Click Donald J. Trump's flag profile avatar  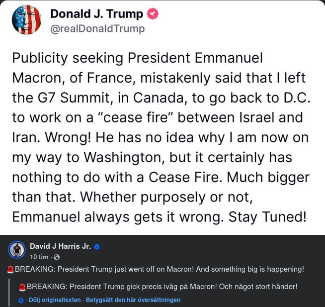pos(26,20)
